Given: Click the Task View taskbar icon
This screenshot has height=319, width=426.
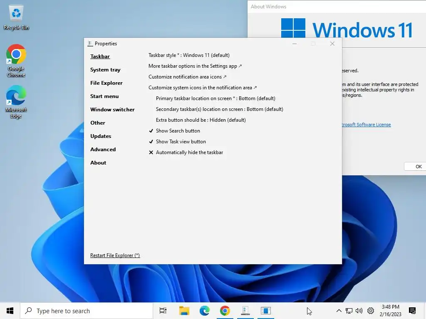Looking at the screenshot, I should pyautogui.click(x=163, y=311).
